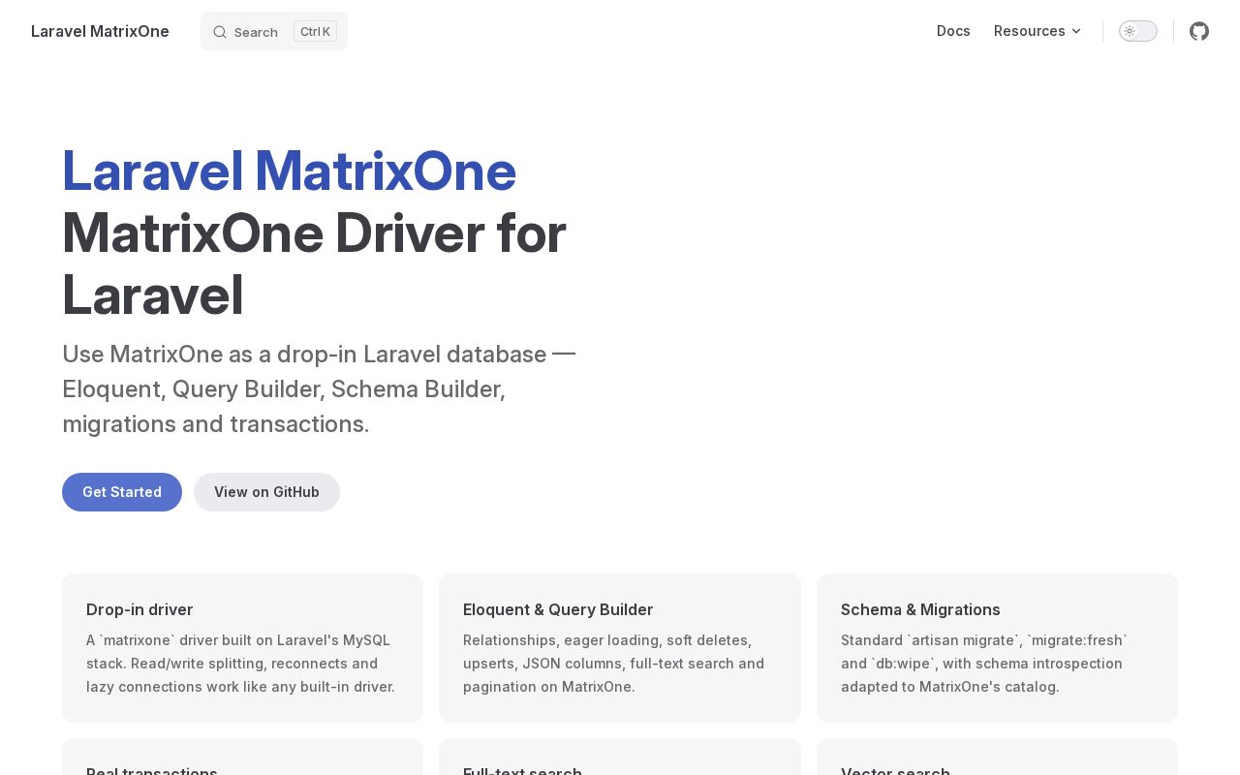Click the magnifier icon in search box
Viewport: 1240px width, 775px height.
(x=220, y=32)
